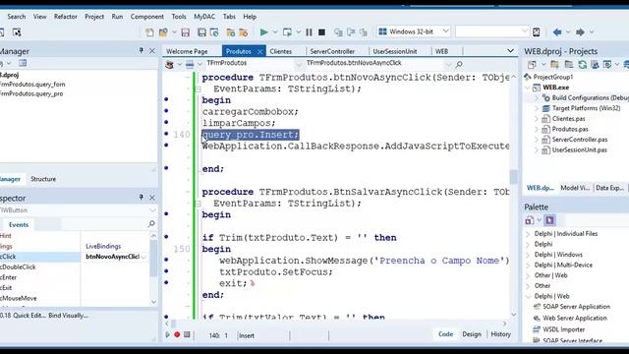
Task: Expand the Produtos.pas project node
Action: [537, 129]
